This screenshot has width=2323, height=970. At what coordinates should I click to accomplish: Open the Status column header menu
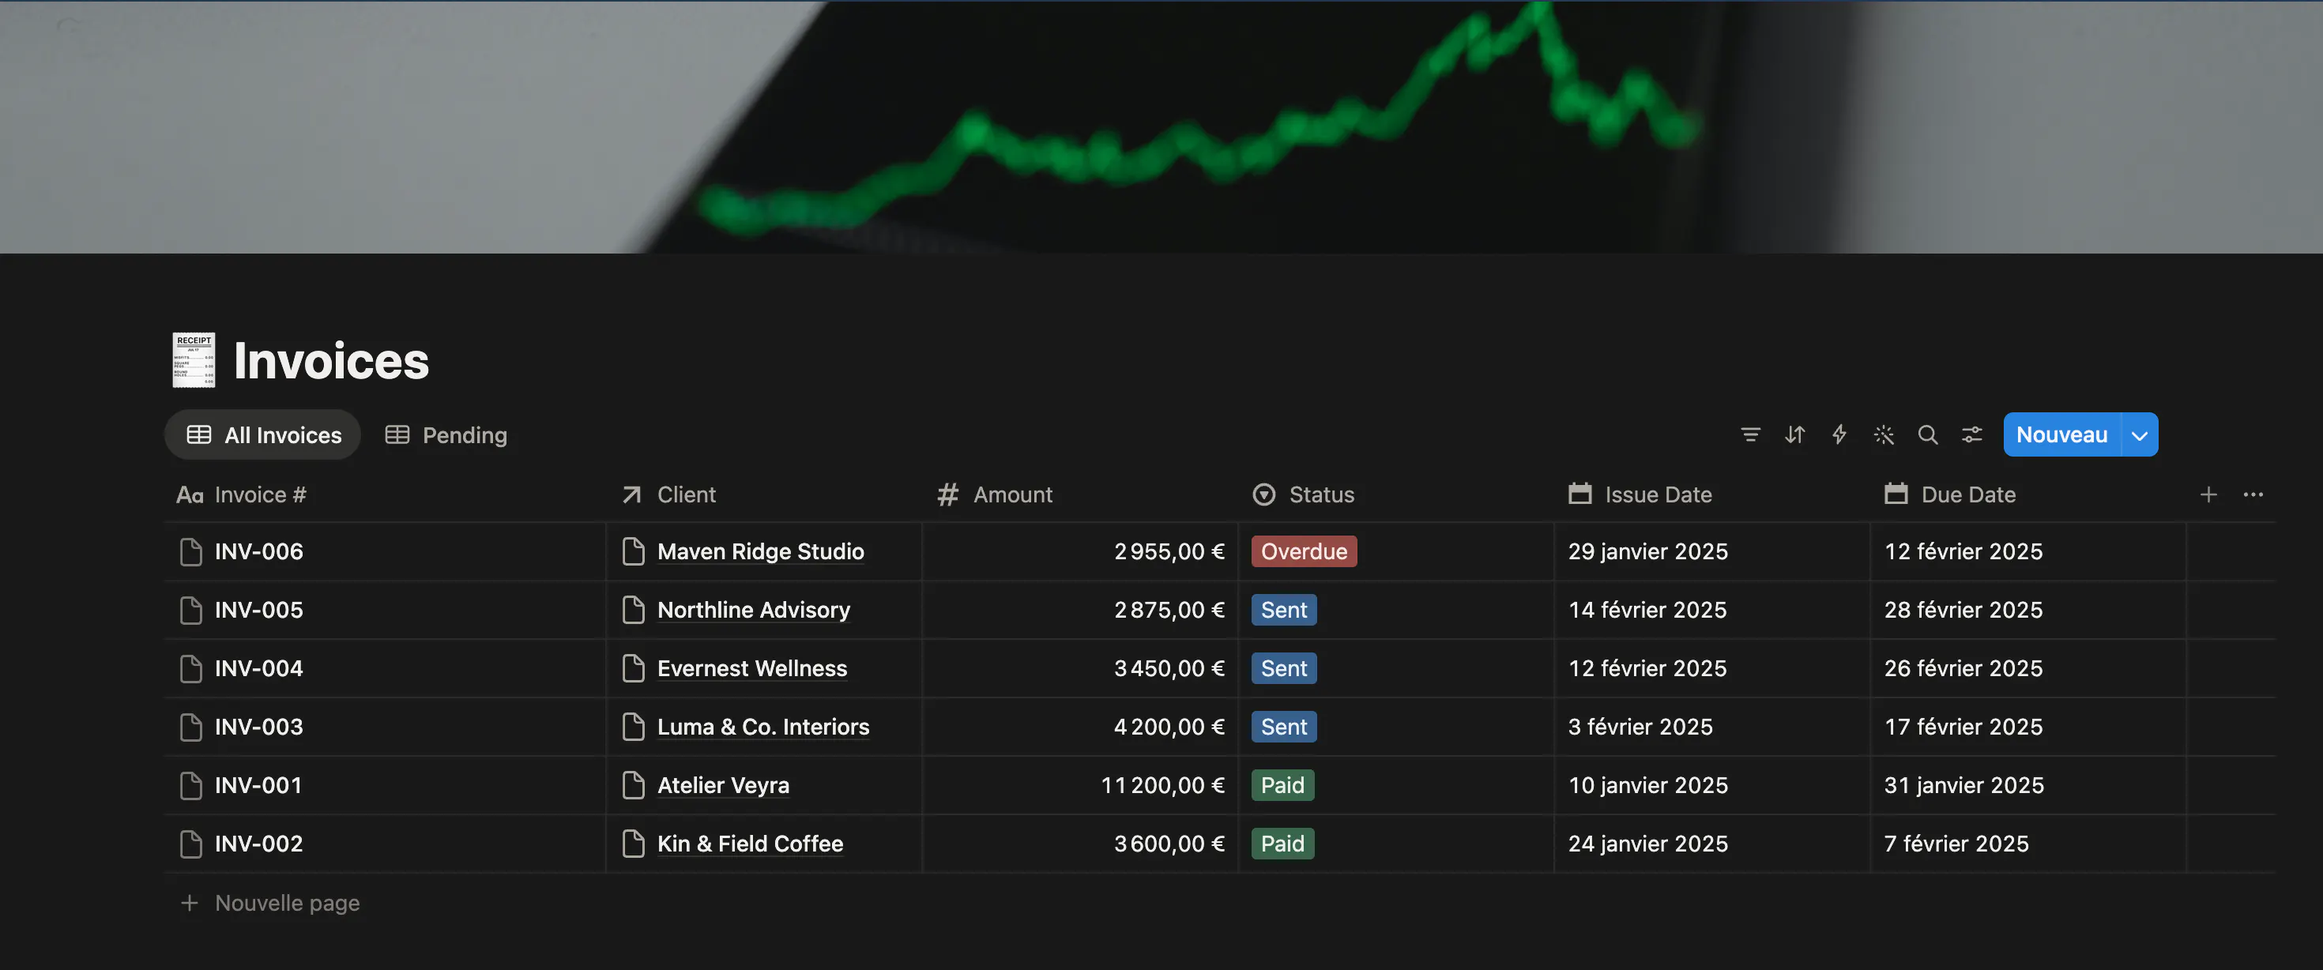(1397, 494)
